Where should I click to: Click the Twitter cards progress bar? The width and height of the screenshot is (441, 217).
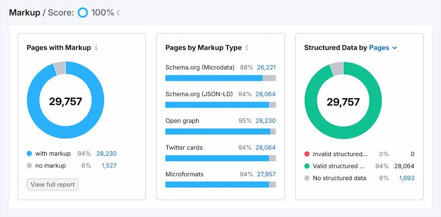point(220,158)
